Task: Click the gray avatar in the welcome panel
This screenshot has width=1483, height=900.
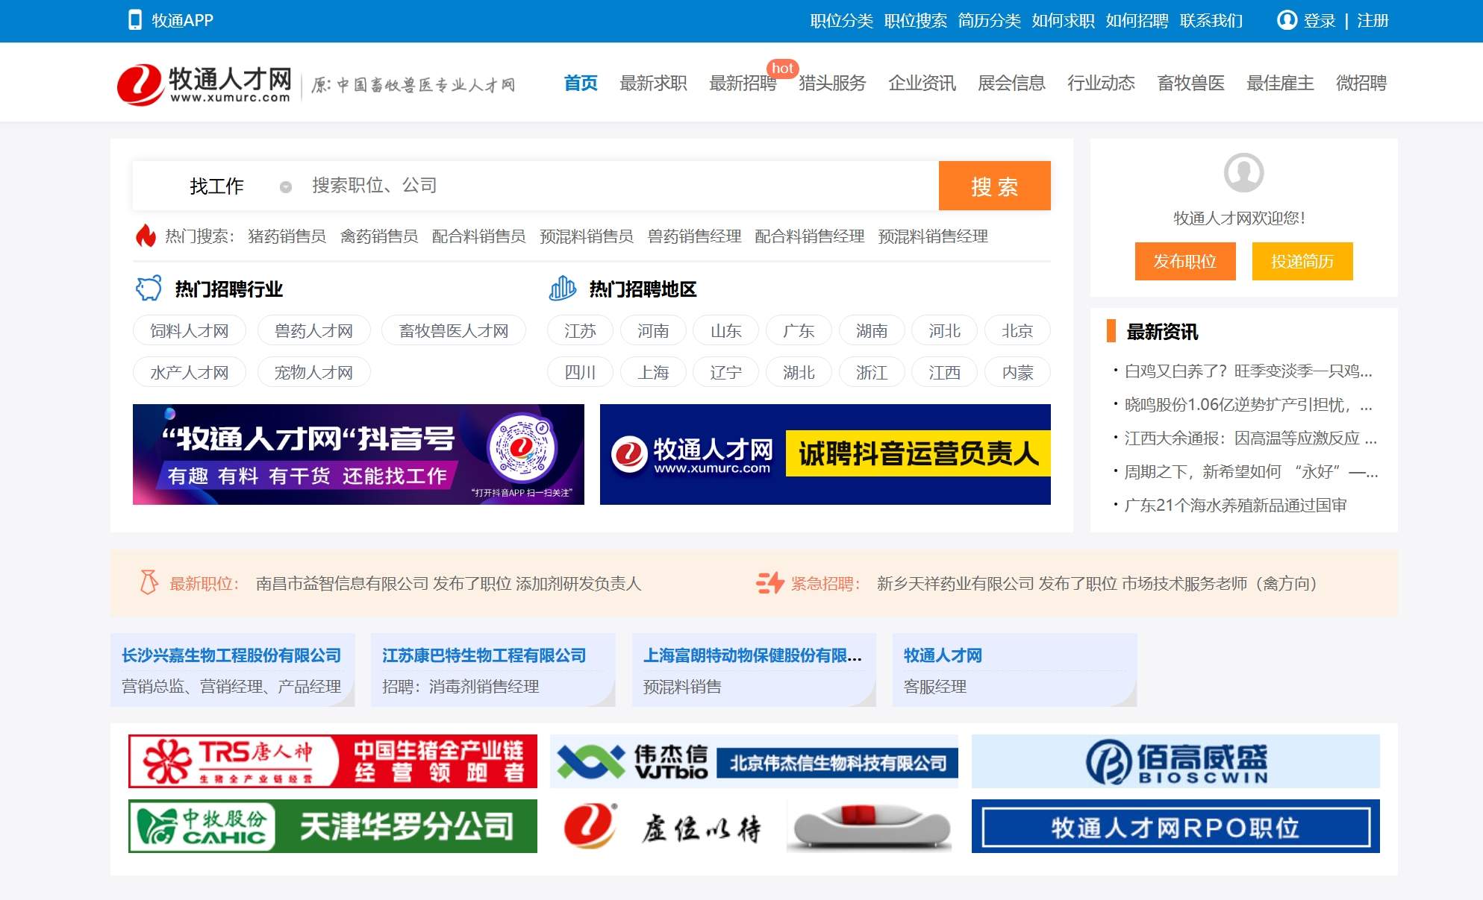Action: (1243, 173)
